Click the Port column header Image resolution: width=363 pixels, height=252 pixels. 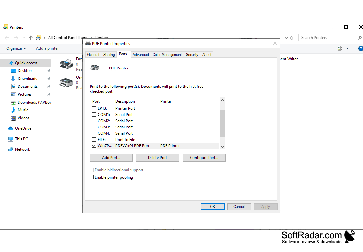(102, 101)
